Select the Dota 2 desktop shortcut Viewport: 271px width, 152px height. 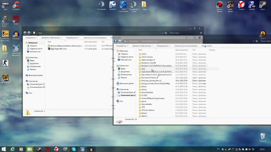pos(16,20)
